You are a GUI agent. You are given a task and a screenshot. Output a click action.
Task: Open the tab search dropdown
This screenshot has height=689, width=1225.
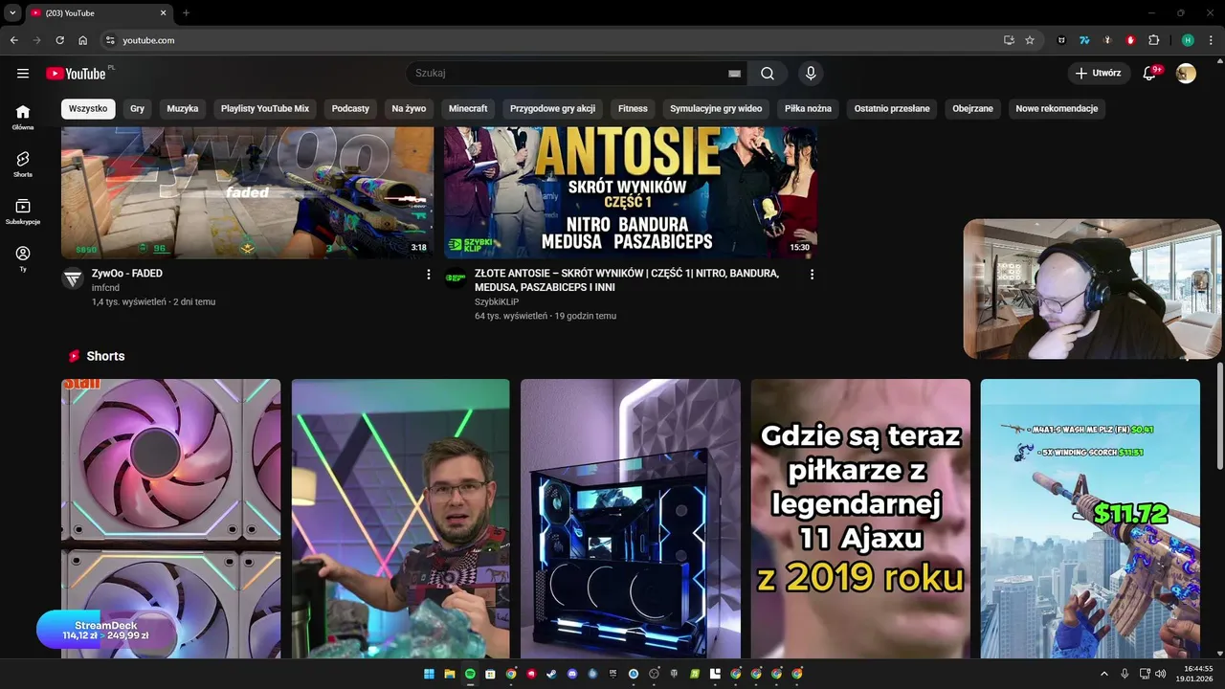tap(11, 12)
